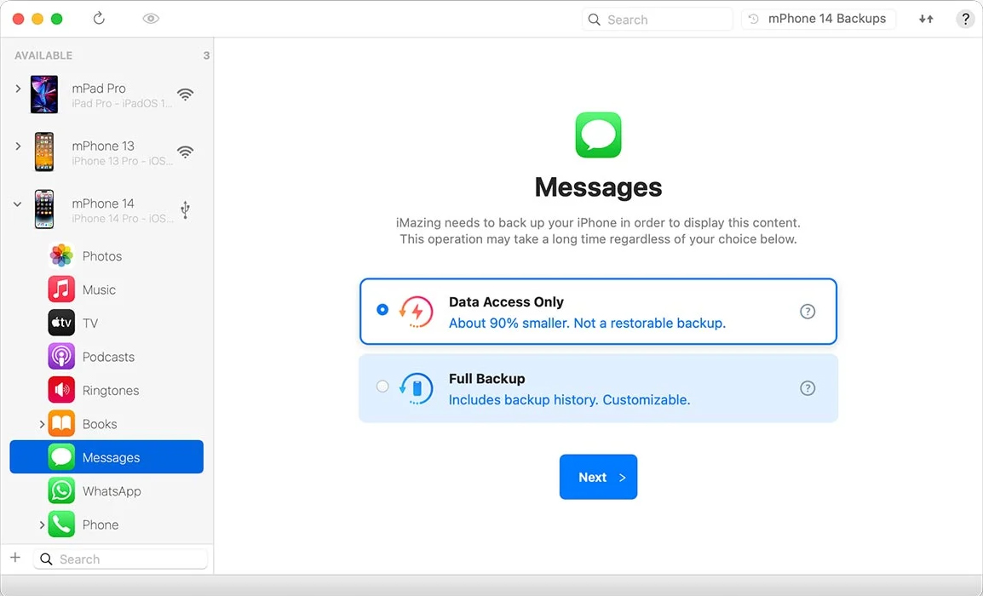This screenshot has width=983, height=596.
Task: Expand the mPad Pro device
Action: [18, 89]
